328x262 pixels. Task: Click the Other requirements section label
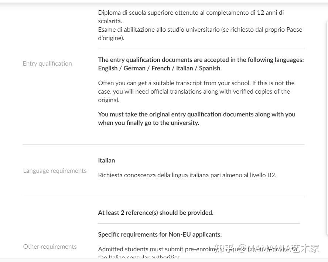(x=50, y=247)
